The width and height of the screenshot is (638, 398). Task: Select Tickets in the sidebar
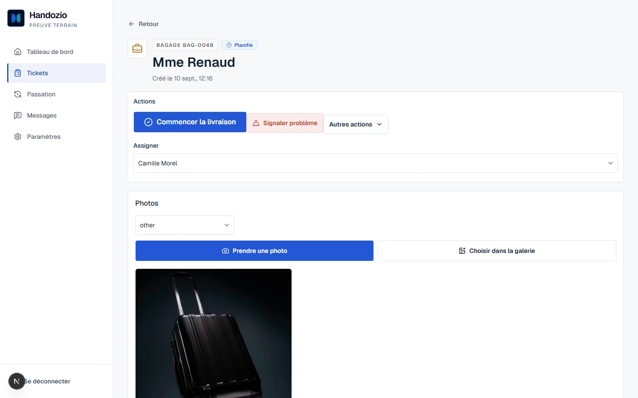(x=56, y=73)
